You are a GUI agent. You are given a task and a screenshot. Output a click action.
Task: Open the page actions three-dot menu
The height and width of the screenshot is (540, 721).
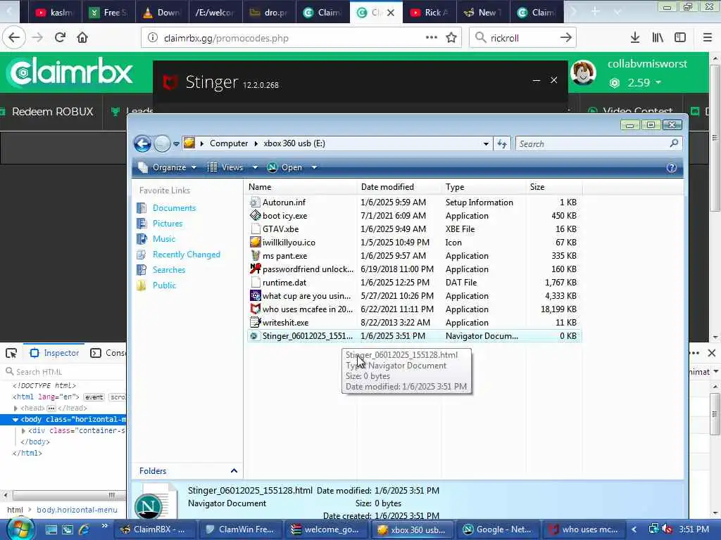point(432,38)
